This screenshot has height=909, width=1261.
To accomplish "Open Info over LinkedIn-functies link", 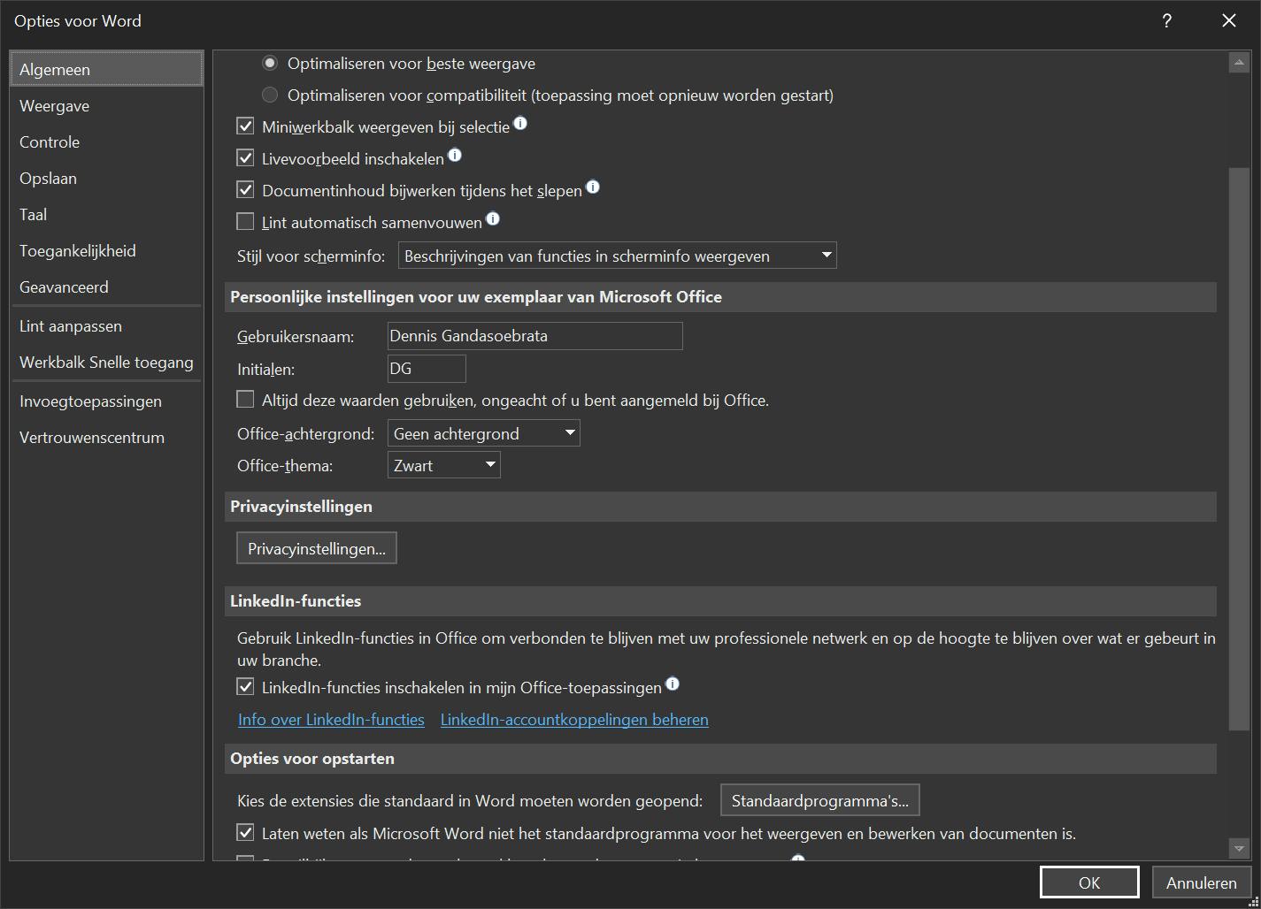I will (x=331, y=720).
